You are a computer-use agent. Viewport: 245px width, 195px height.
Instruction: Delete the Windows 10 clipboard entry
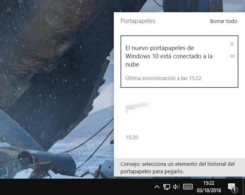[x=232, y=44]
